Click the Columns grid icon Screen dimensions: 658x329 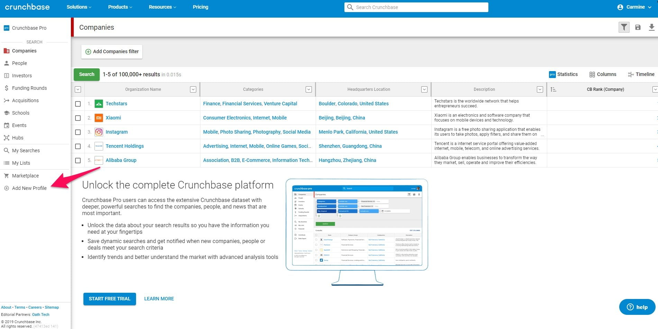(x=592, y=74)
